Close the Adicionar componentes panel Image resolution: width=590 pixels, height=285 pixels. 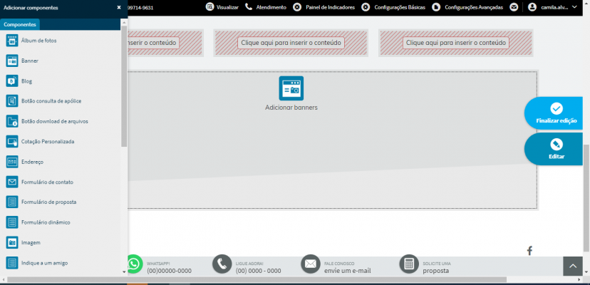coord(119,8)
